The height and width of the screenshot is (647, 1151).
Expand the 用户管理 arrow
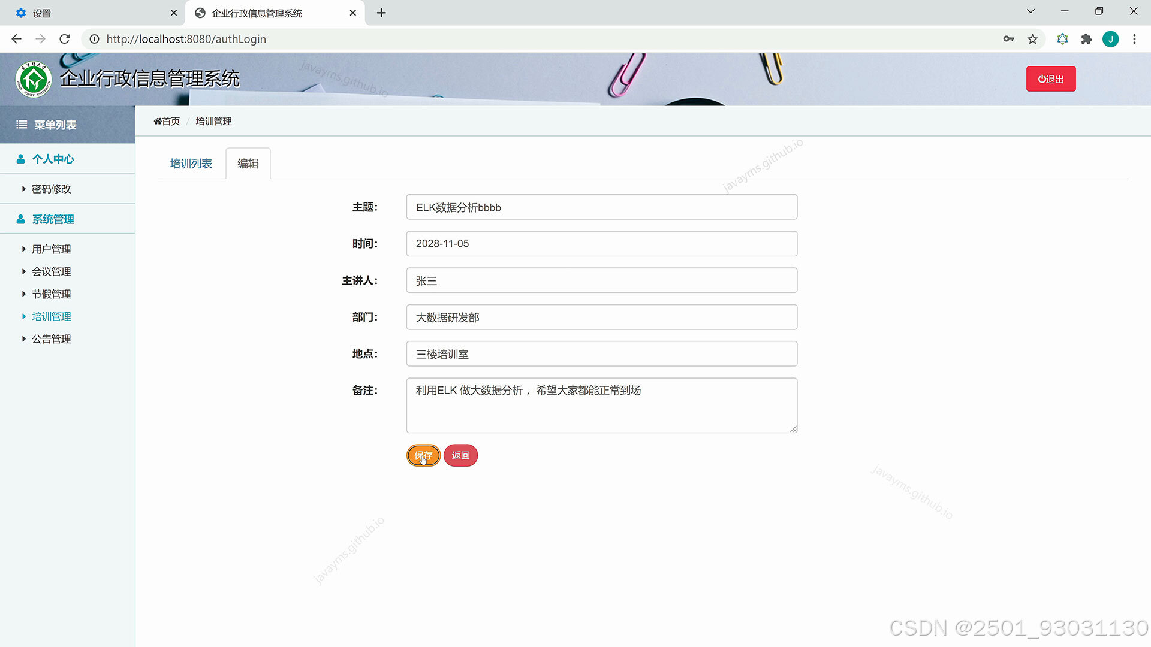pos(24,249)
